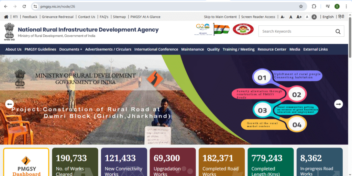Open Maintenance menu item

click(192, 49)
